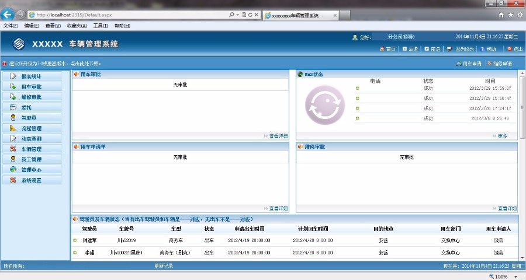Open the 收藏夹(A) menu
Image resolution: width=526 pixels, height=280 pixels.
click(x=77, y=26)
